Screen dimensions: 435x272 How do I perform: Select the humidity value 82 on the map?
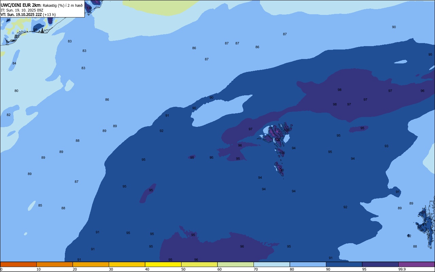click(8, 115)
